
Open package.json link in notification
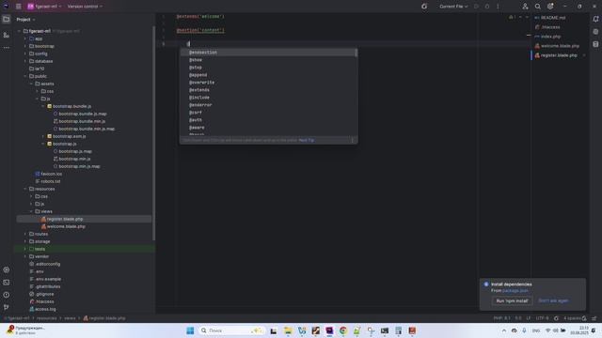[515, 291]
